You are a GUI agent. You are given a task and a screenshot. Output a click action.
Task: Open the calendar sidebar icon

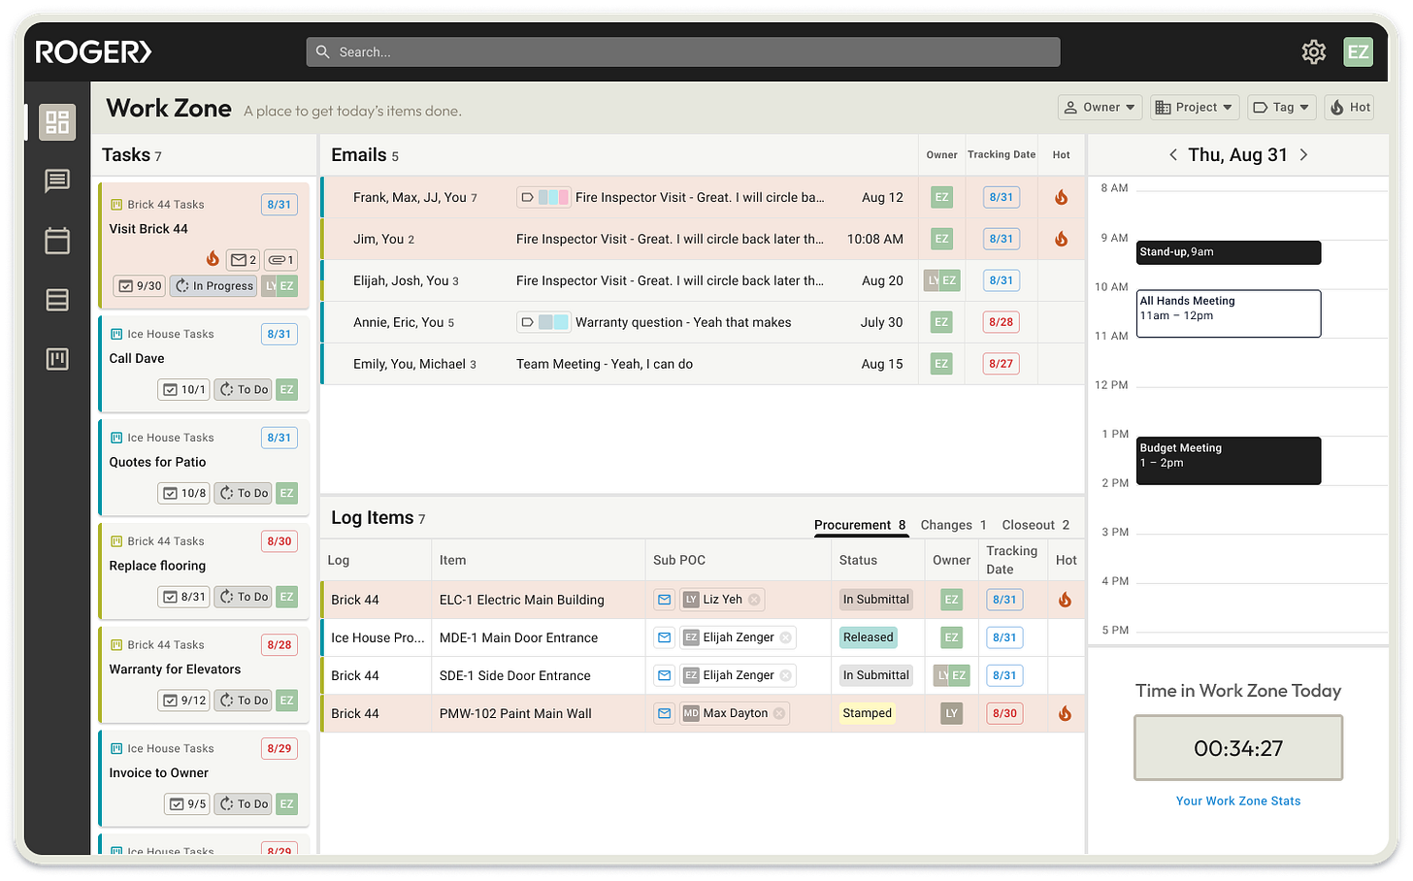57,241
